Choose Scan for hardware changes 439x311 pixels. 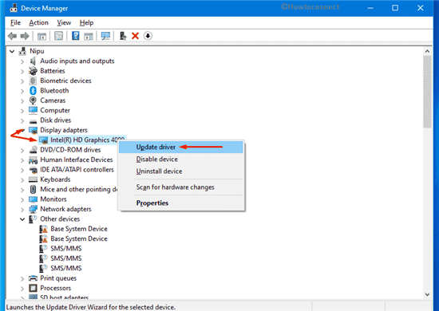(x=181, y=187)
